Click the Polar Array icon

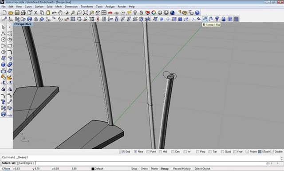[x=79, y=19]
